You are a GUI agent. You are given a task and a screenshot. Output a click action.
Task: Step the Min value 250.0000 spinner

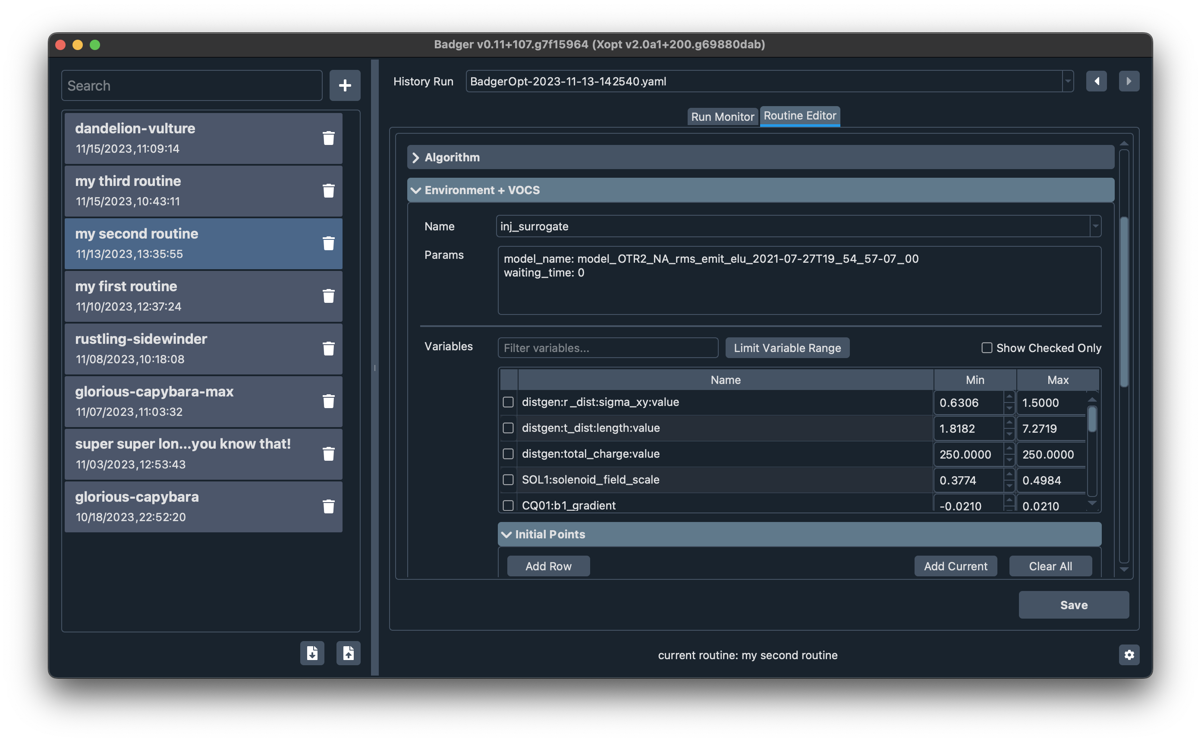1009,454
